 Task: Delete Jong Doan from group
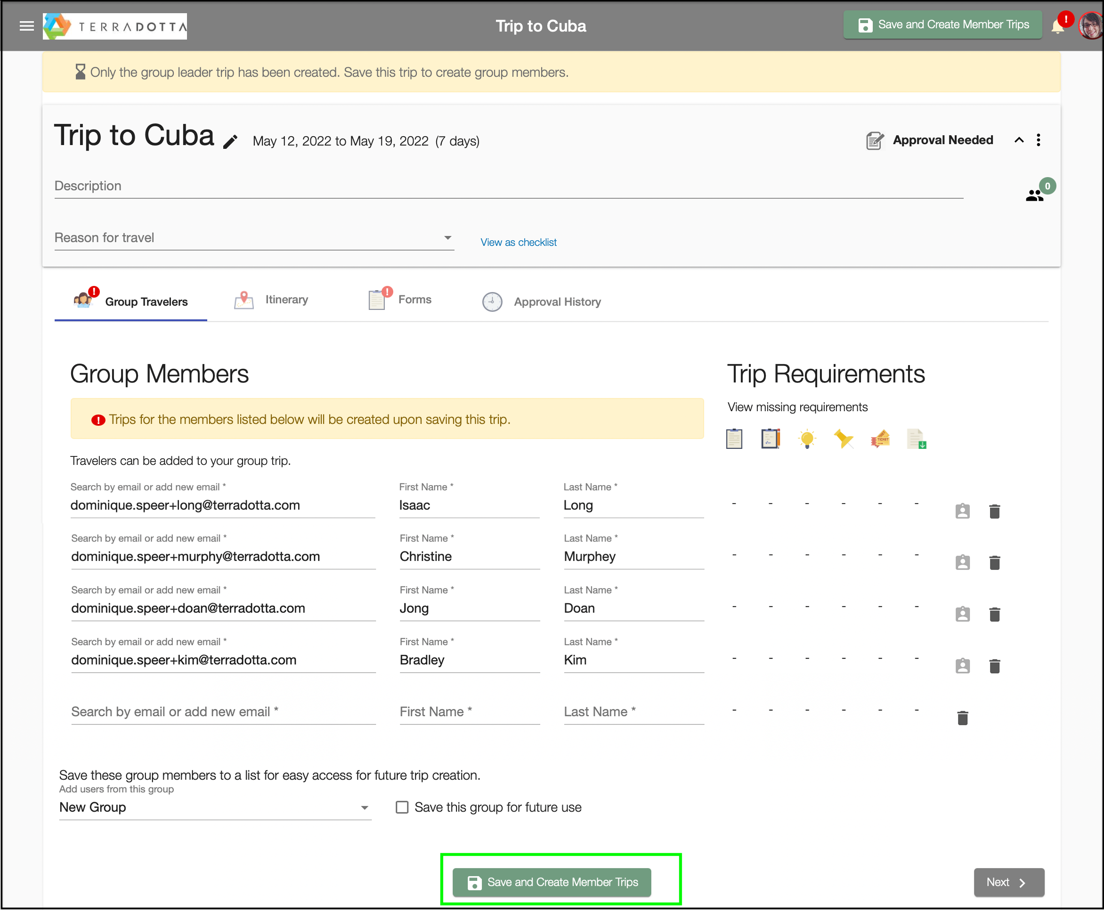(x=995, y=614)
